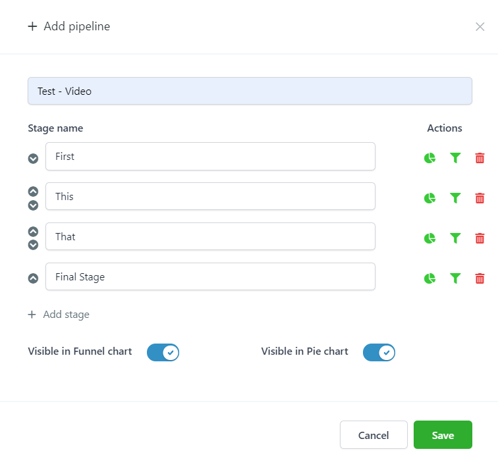
Task: Delete the Final Stage row
Action: click(x=480, y=278)
